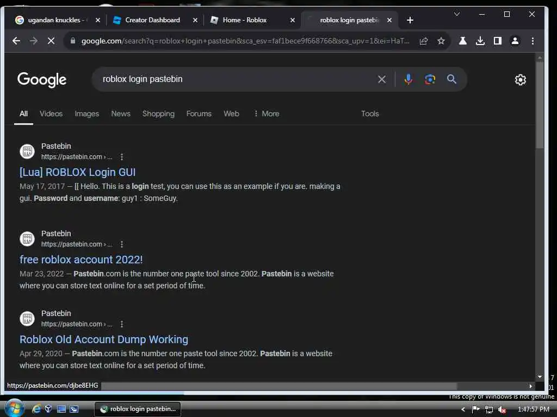Screen dimensions: 557x417
Task: Click the Google logo
Action: point(42,80)
